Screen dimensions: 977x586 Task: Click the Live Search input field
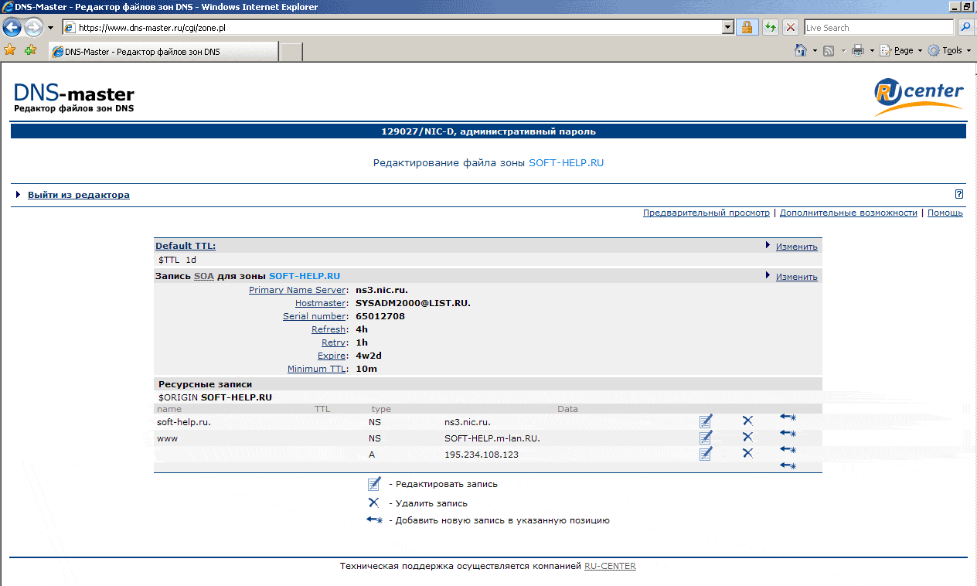coord(880,28)
